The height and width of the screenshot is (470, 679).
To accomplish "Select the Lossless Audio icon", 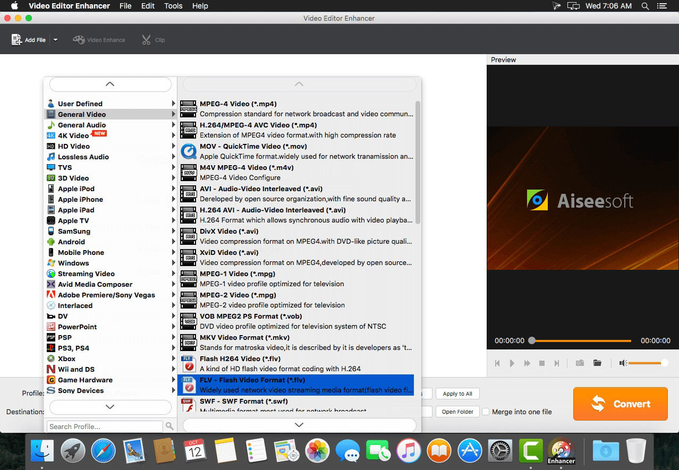I will coord(51,157).
